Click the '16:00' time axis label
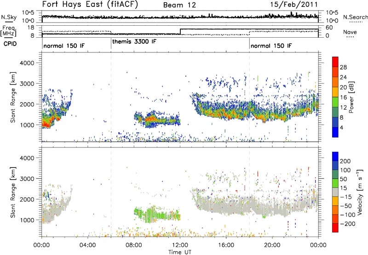Image resolution: width=368 pixels, height=255 pixels. pyautogui.click(x=226, y=245)
